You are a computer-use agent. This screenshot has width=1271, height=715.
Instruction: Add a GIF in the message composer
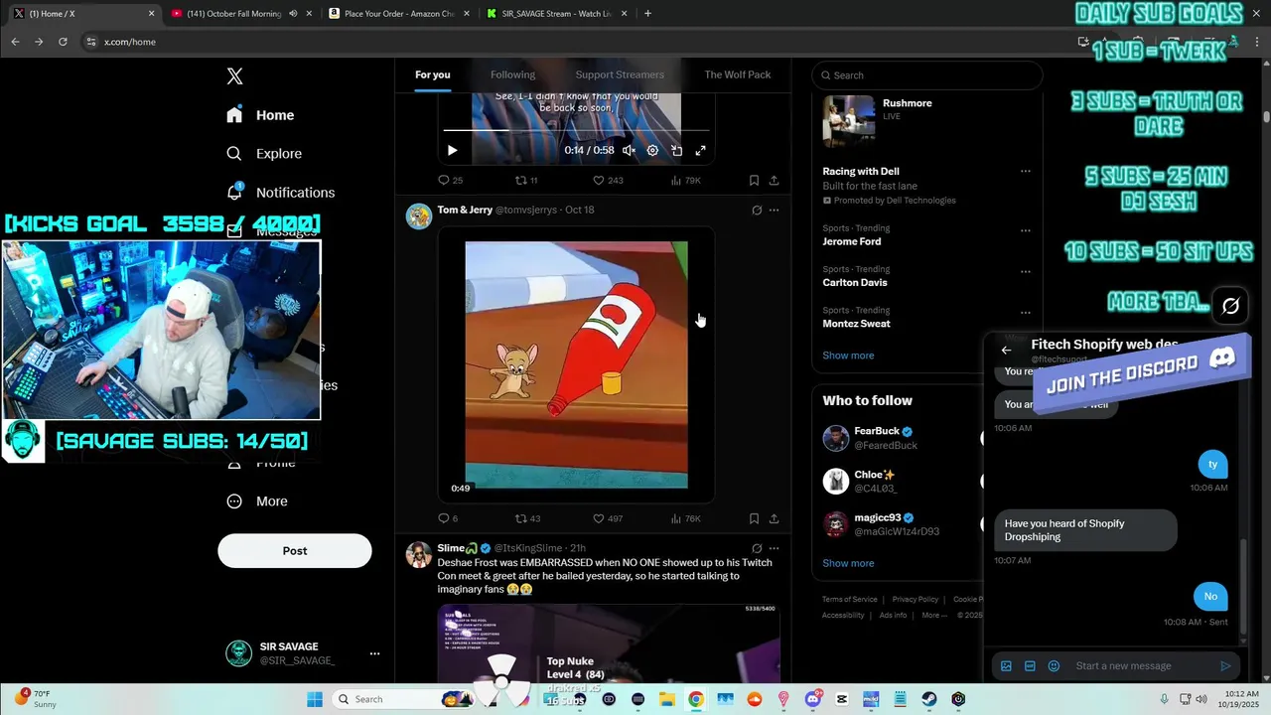click(1030, 666)
